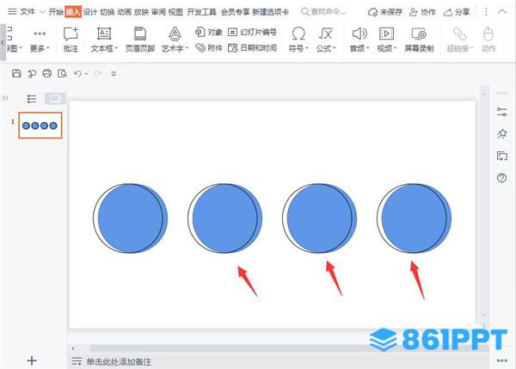Click the print preview icon
The height and width of the screenshot is (369, 516).
pos(62,73)
